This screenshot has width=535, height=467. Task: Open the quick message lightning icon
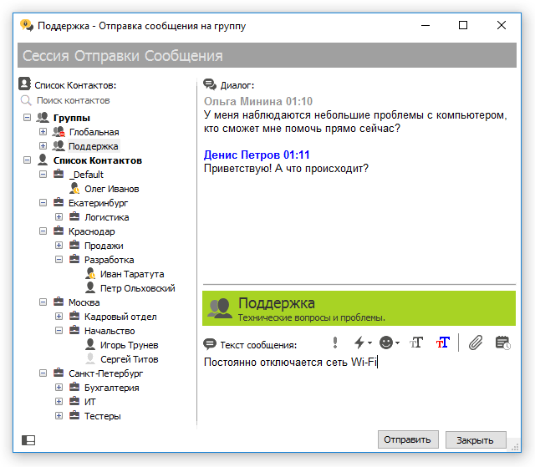pos(359,343)
